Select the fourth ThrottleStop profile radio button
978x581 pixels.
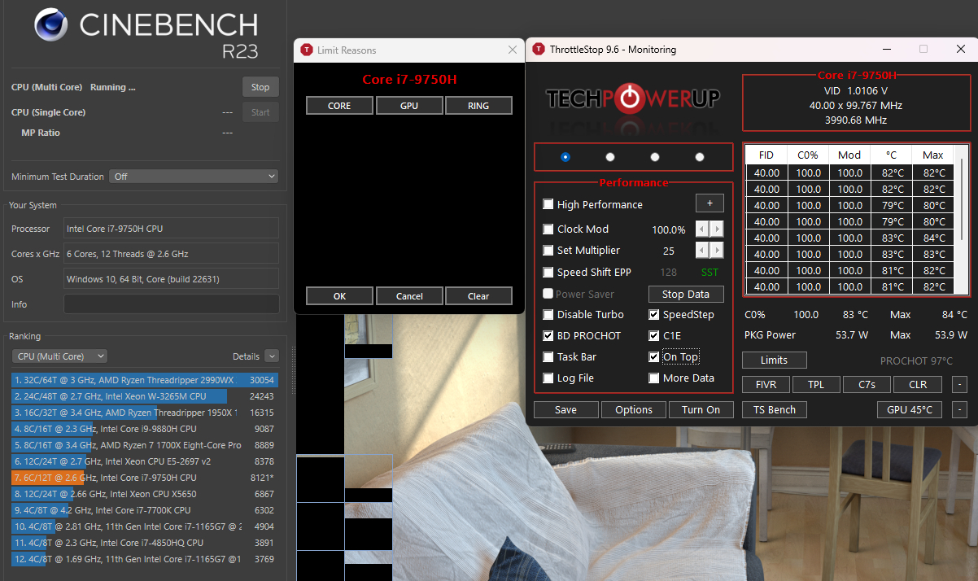point(700,157)
